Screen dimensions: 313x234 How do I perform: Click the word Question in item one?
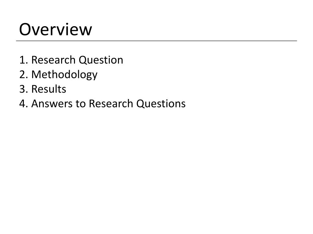101,60
